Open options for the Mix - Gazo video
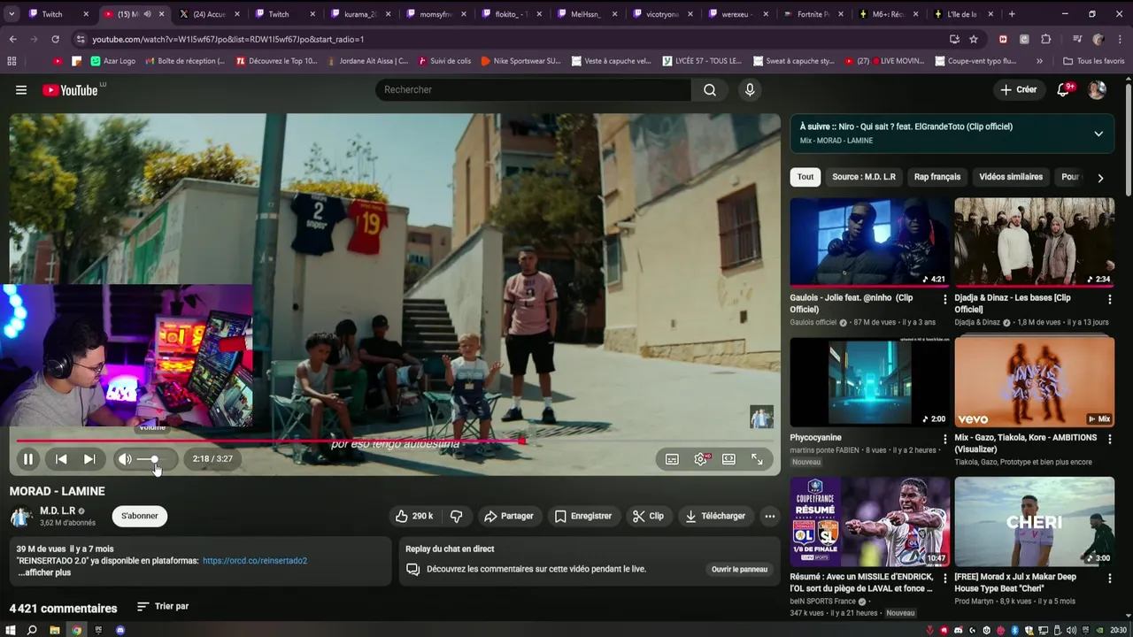This screenshot has height=637, width=1133. pos(1110,439)
